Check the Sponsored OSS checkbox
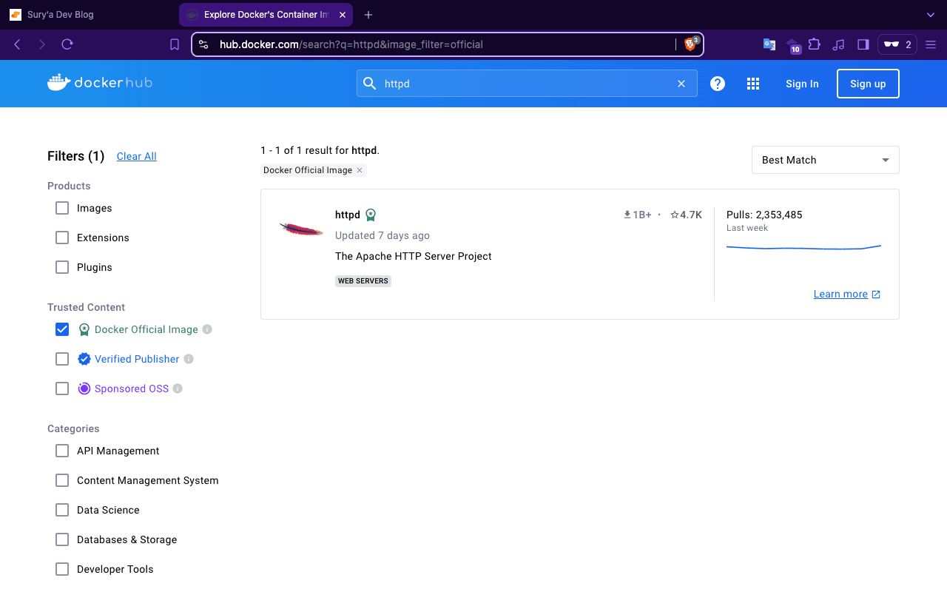 62,388
